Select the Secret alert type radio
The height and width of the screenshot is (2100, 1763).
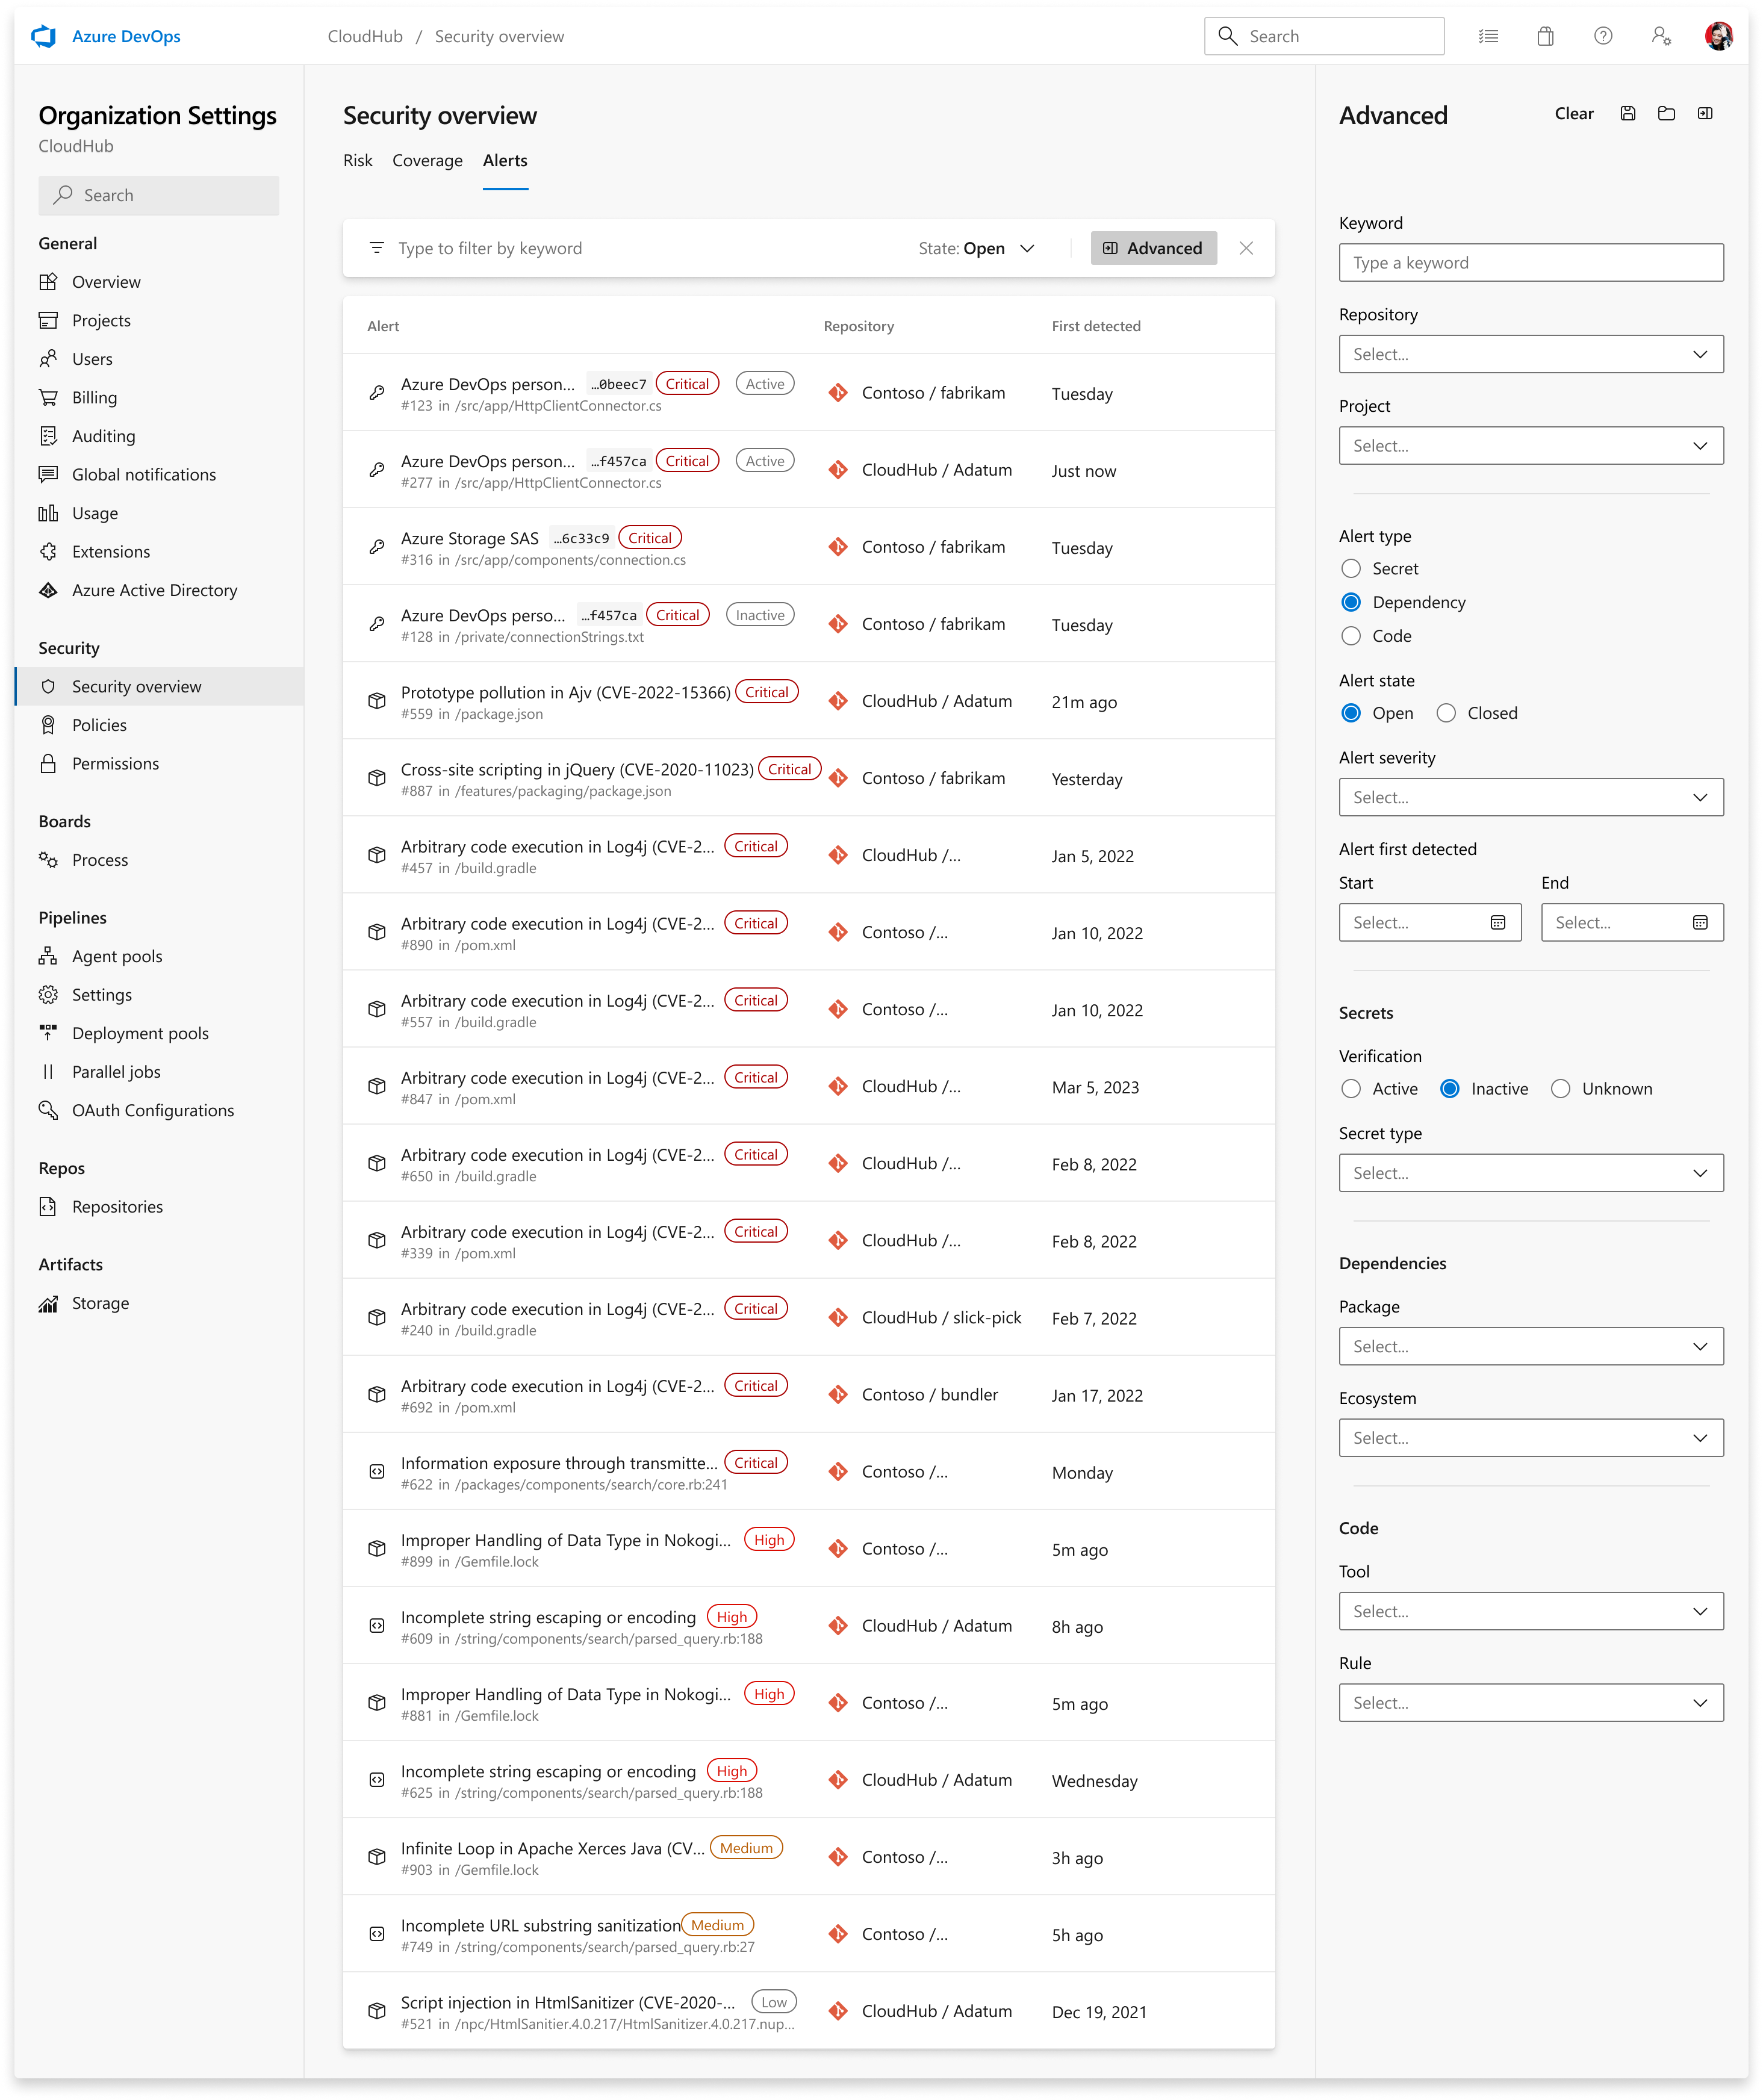click(1351, 569)
